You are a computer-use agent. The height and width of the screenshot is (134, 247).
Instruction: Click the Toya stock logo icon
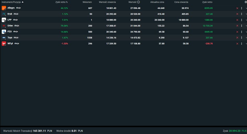pos(4,38)
